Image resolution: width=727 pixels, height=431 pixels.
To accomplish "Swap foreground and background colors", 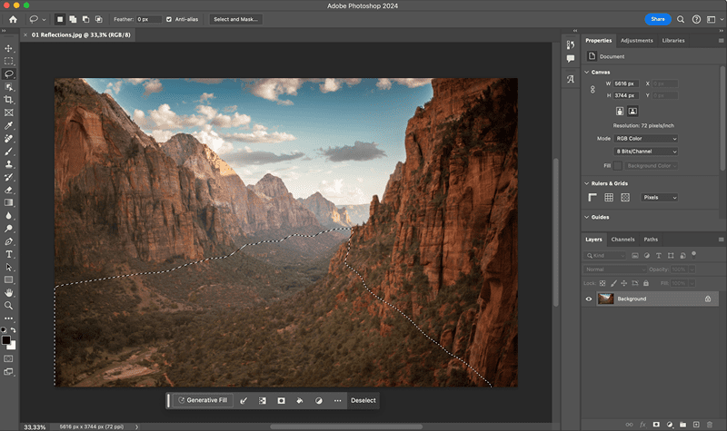I will coord(14,330).
